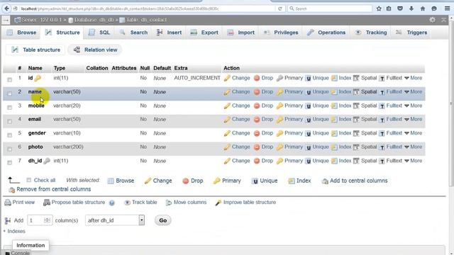This screenshot has width=454, height=255.
Task: Click Primary key icon for mobile row
Action: 279,106
